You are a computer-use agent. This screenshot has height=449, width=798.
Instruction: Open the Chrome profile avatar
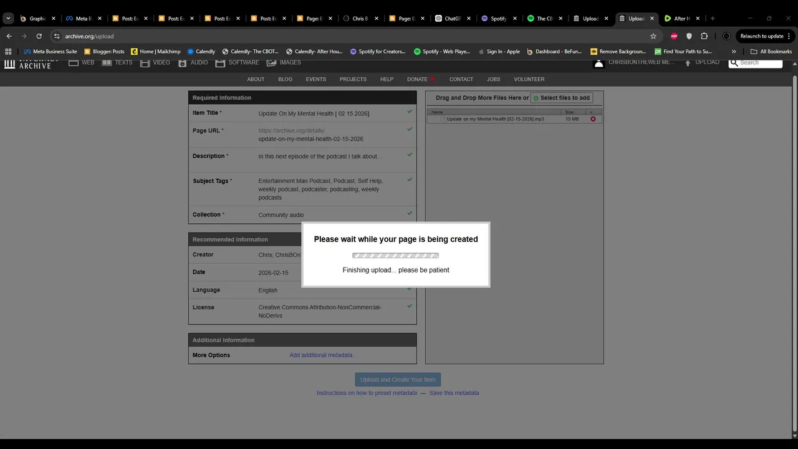(x=726, y=36)
